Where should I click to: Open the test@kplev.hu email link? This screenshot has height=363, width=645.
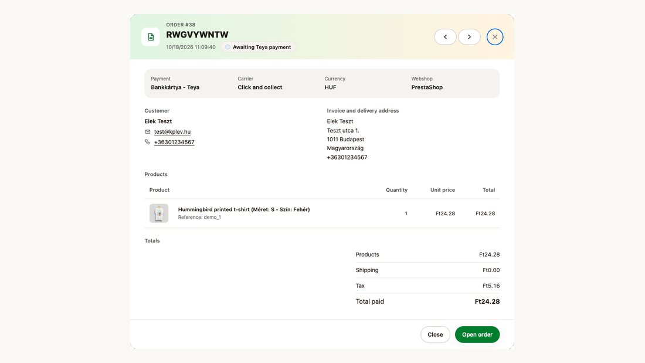(x=172, y=132)
